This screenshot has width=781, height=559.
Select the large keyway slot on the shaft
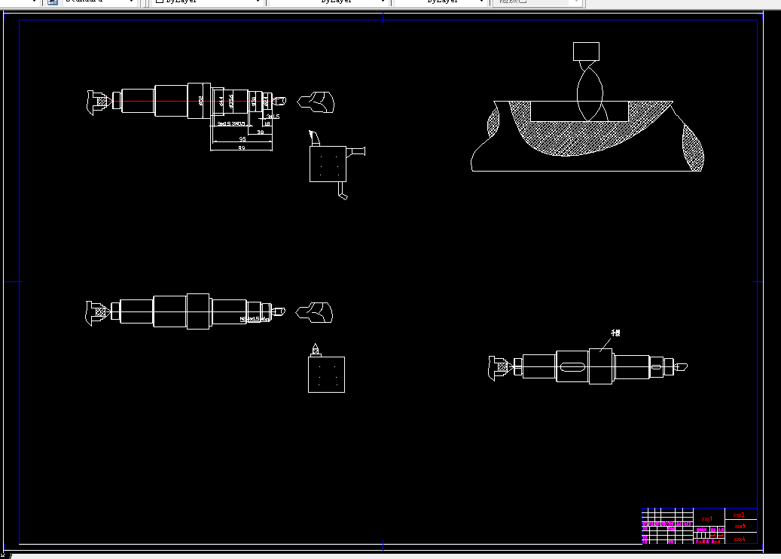[572, 367]
